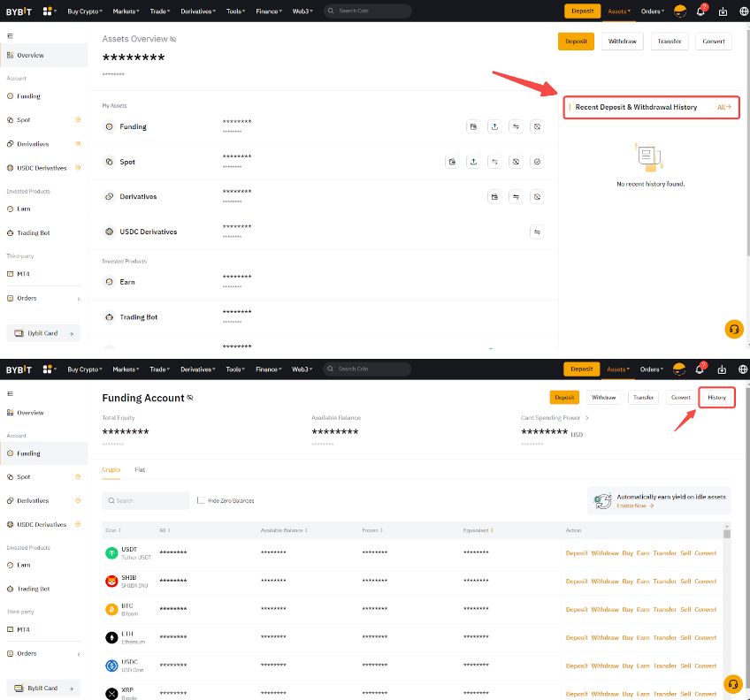Sort by the Frozen column header
The height and width of the screenshot is (700, 750).
(371, 530)
